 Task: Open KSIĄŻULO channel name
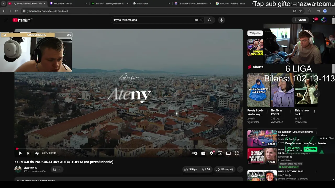[283, 175]
